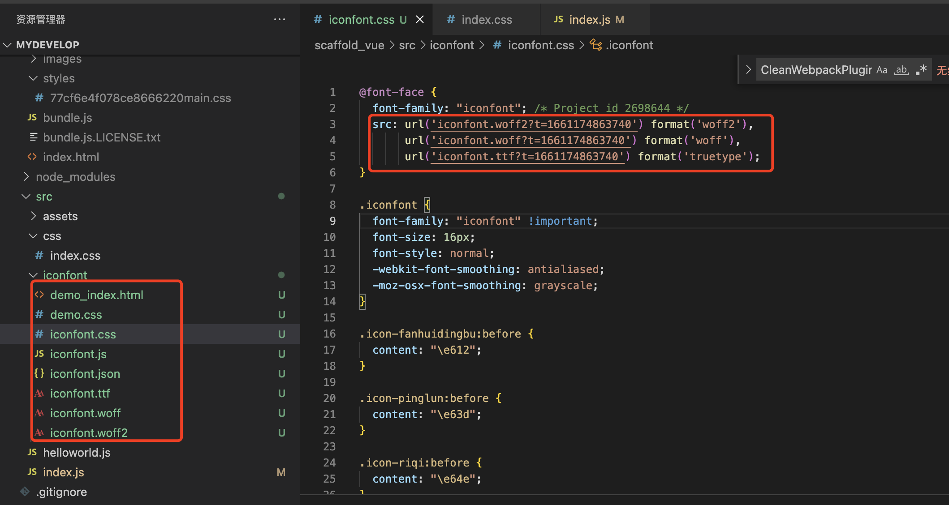Click .iconfont symbol in breadcrumb
The width and height of the screenshot is (949, 505).
coord(629,45)
